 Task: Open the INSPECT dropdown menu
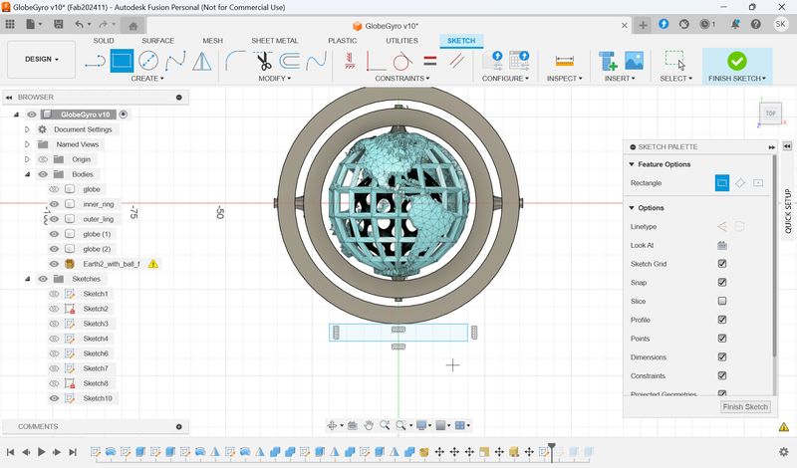tap(564, 79)
